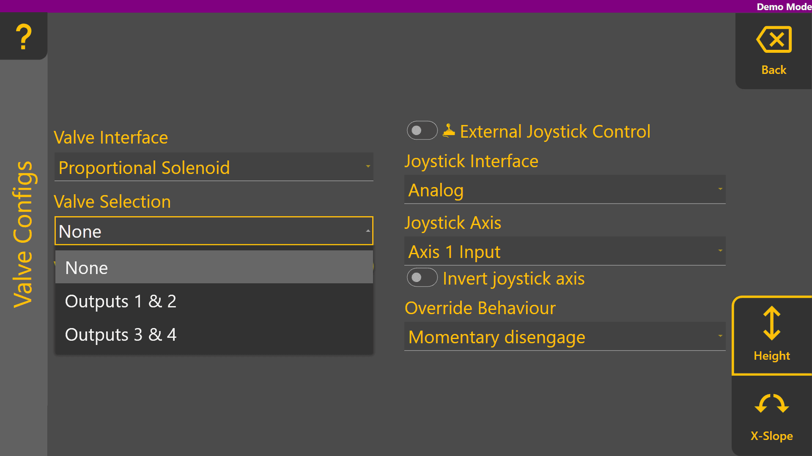812x456 pixels.
Task: Open Joystick Axis dropdown showing Axis 1 Input
Action: click(x=565, y=252)
